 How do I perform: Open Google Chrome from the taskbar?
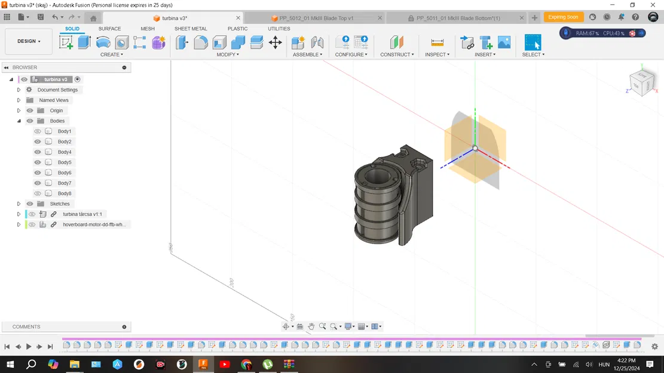click(x=246, y=364)
